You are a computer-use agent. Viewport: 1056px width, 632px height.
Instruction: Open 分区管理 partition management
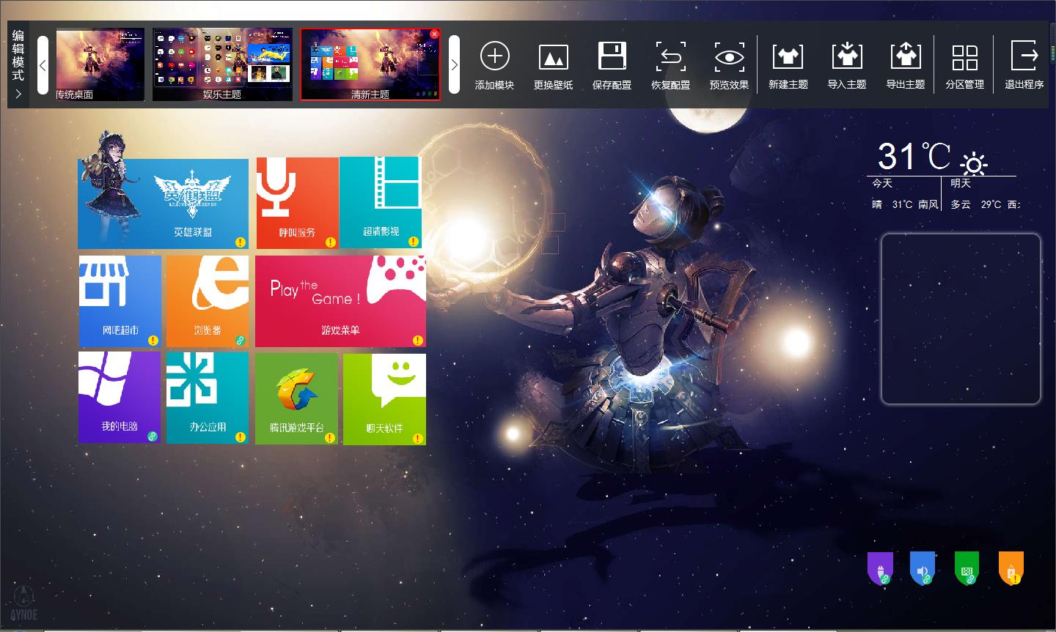pyautogui.click(x=964, y=56)
